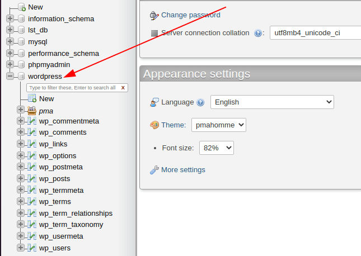
Task: Open the wp_term_taxonomy table
Action: point(71,225)
